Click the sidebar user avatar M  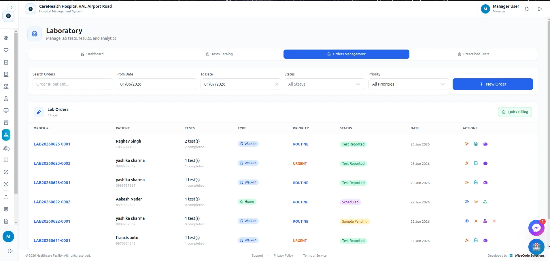[x=8, y=237]
